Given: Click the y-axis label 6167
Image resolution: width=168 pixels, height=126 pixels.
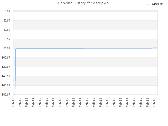Looking at the screenshot, I should pos(7,39).
